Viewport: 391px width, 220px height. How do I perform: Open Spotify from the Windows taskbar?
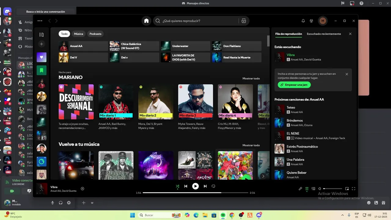coord(223,215)
